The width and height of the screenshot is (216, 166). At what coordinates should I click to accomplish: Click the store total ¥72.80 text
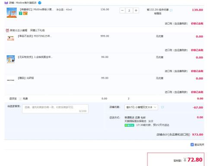197,134
